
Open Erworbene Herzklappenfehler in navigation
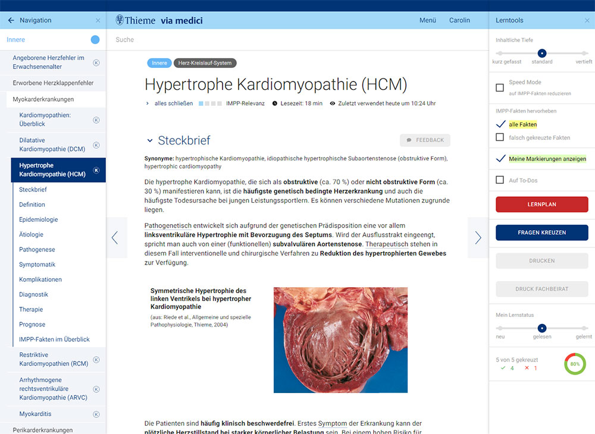point(53,83)
